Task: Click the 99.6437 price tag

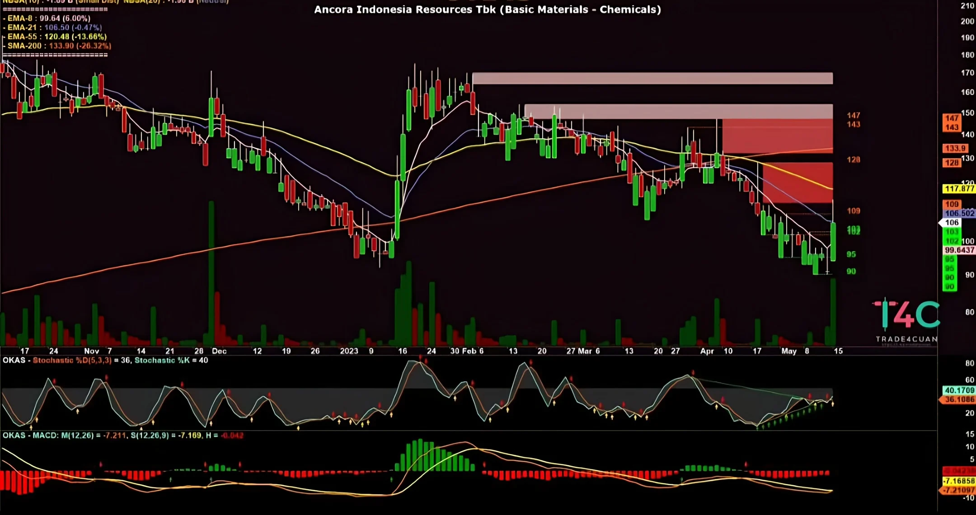Action: [959, 250]
